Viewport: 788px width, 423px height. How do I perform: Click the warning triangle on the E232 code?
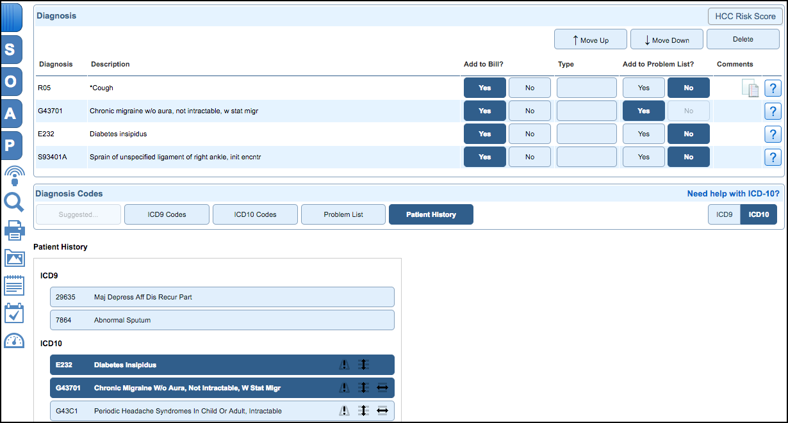(x=344, y=364)
